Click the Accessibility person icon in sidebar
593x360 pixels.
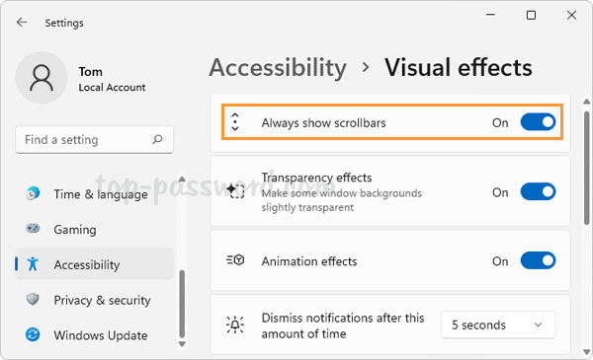(33, 264)
